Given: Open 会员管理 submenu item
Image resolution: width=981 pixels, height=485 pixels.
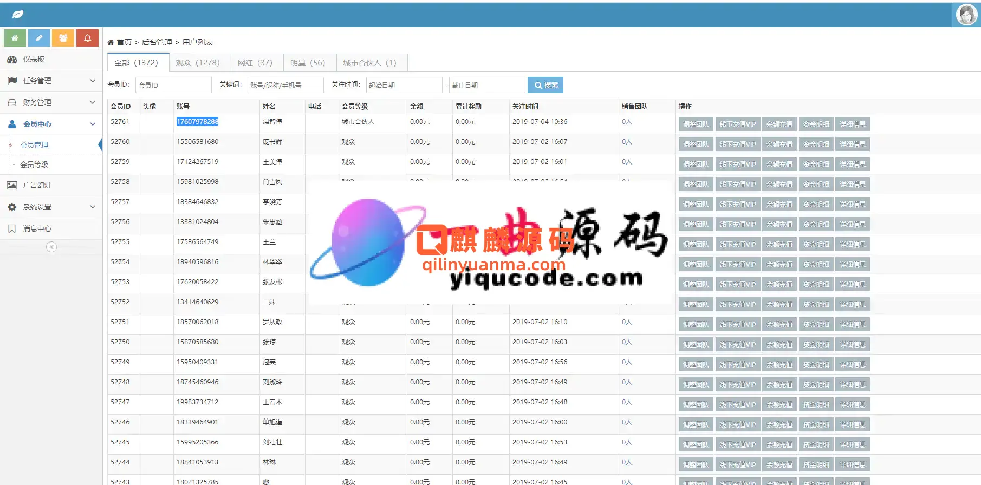Looking at the screenshot, I should coord(34,145).
